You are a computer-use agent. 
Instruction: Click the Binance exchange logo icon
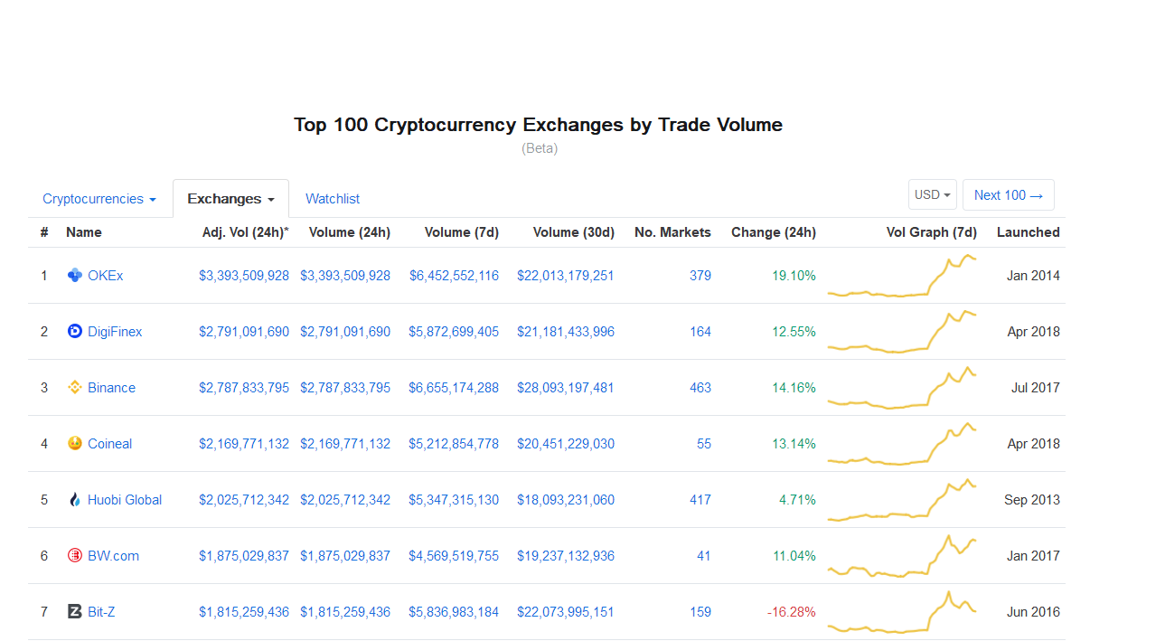tap(75, 388)
